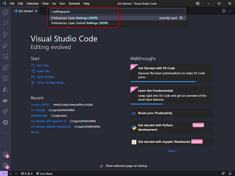Open the editor More Actions ellipsis menu
The image size is (235, 176).
click(x=230, y=11)
